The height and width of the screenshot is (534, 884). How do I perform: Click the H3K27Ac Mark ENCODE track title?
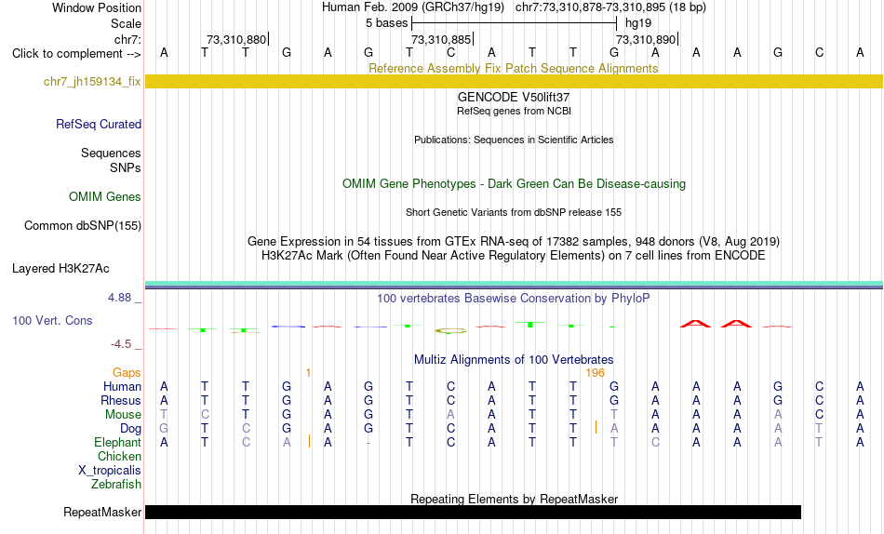coord(514,256)
